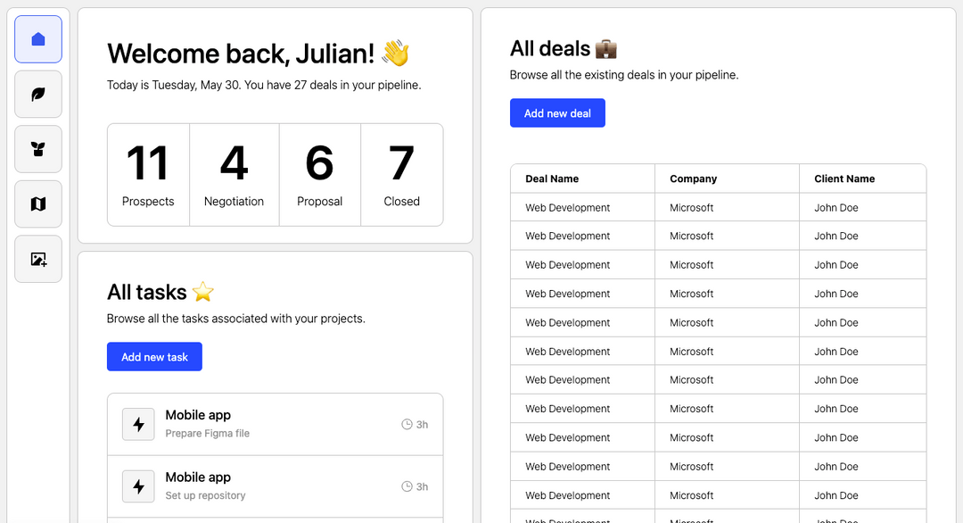Image resolution: width=963 pixels, height=523 pixels.
Task: Click the clock icon next to Set up repository
Action: (x=406, y=486)
